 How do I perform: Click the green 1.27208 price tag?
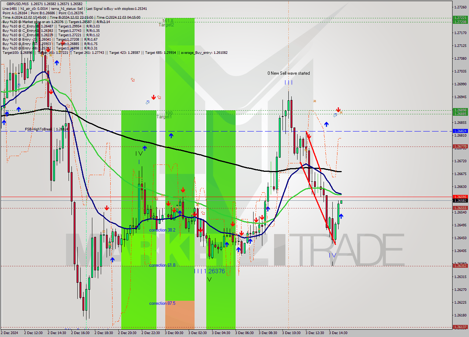[x=460, y=22]
